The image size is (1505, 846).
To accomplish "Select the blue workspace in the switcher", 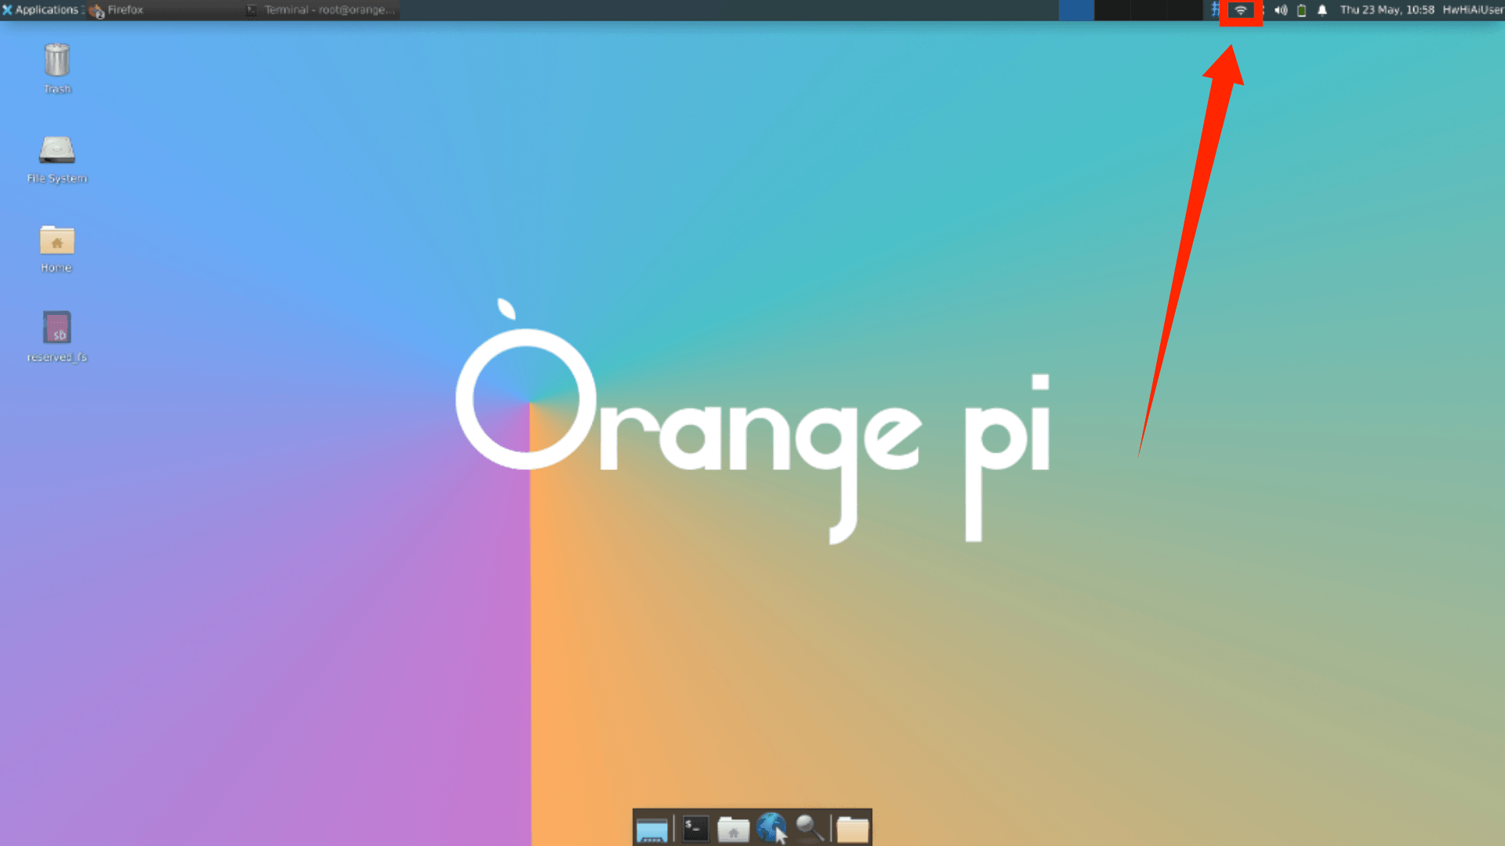I will 1076,10.
